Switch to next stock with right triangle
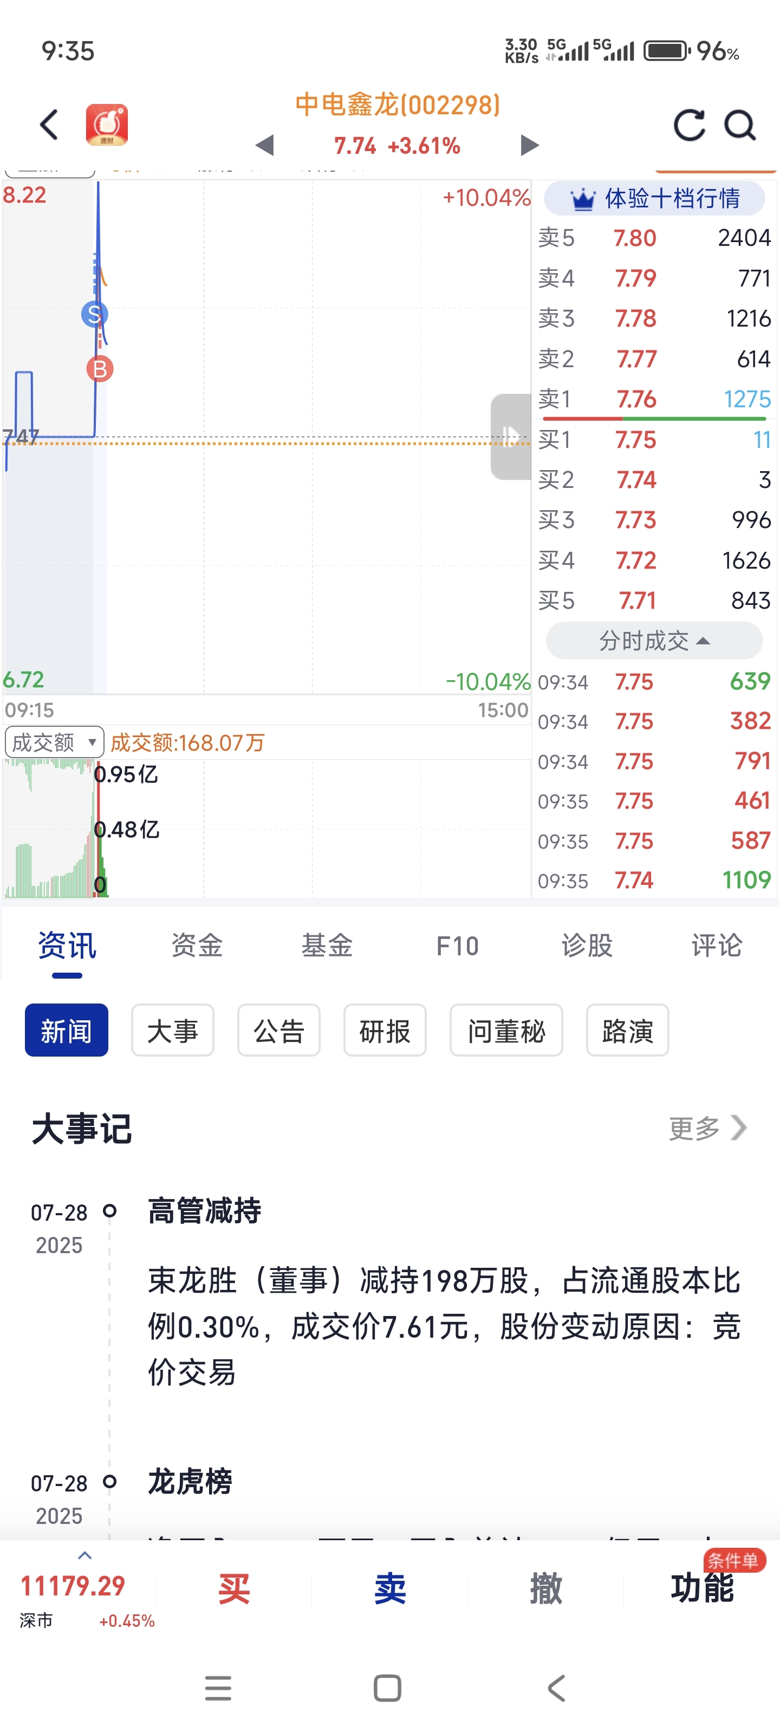780x1733 pixels. pyautogui.click(x=530, y=145)
